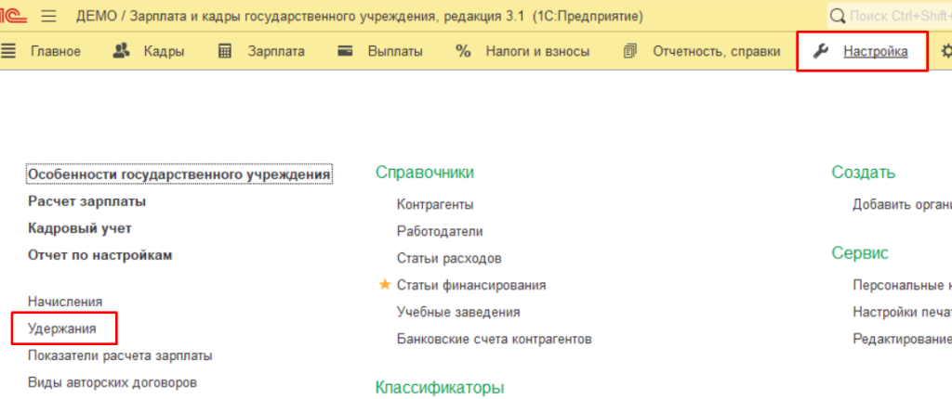The width and height of the screenshot is (952, 399).
Task: Open the Начисления list
Action: click(x=65, y=302)
